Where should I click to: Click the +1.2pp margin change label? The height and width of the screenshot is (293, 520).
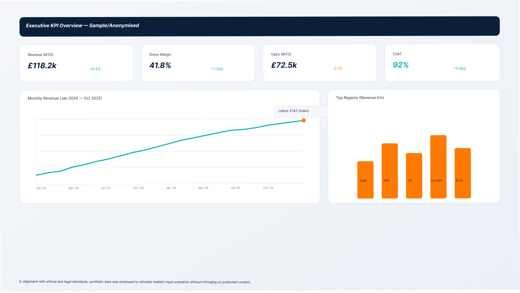pos(217,69)
